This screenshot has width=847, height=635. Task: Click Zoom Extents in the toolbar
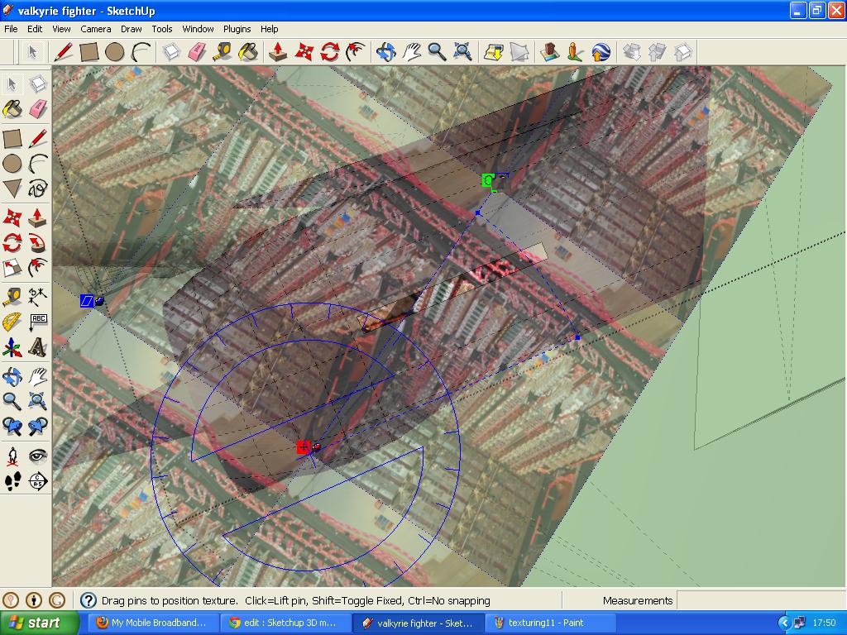click(x=462, y=52)
